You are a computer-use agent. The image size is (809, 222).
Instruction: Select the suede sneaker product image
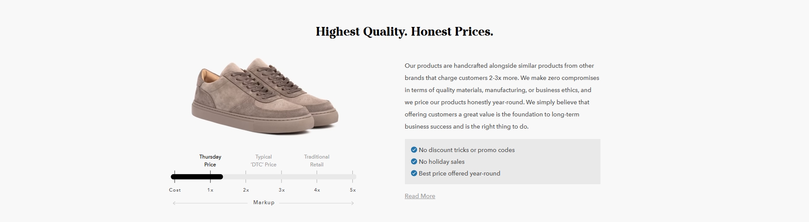(265, 96)
